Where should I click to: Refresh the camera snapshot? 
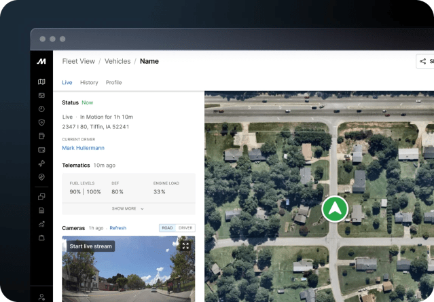pyautogui.click(x=118, y=228)
